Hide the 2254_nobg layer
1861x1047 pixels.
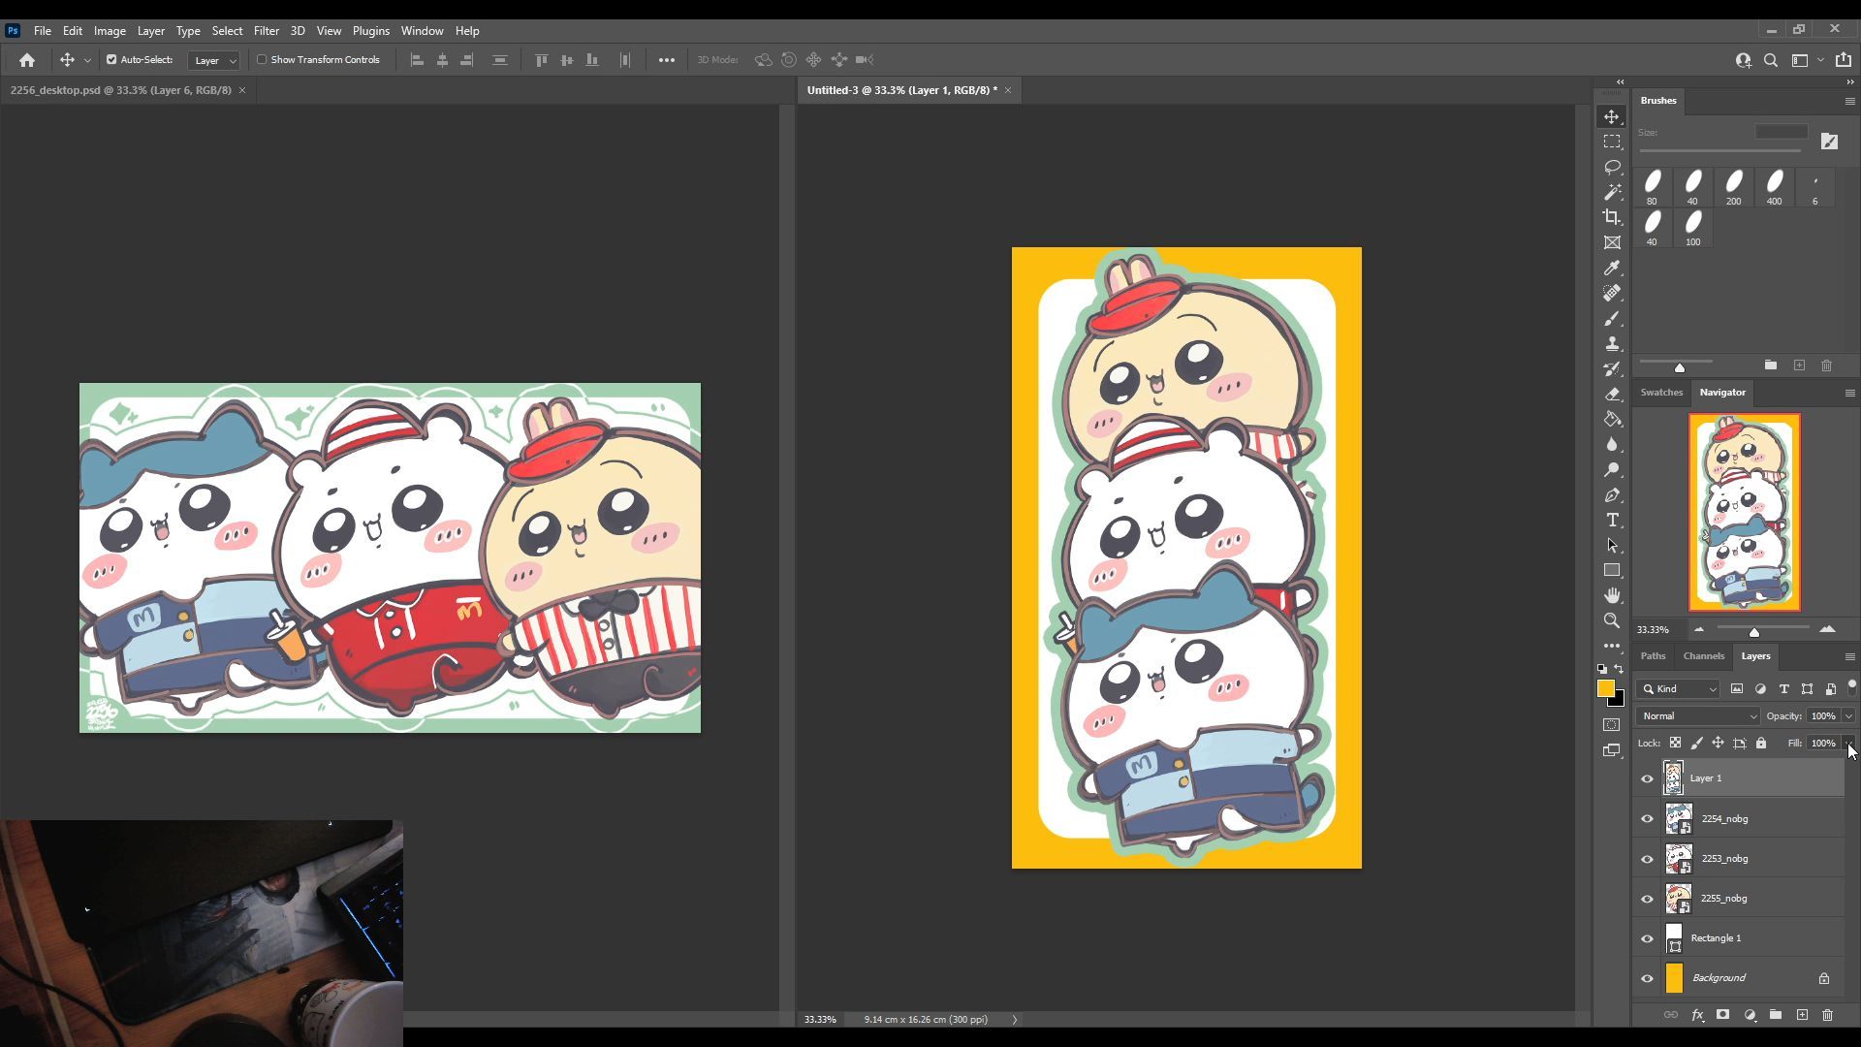(1647, 819)
